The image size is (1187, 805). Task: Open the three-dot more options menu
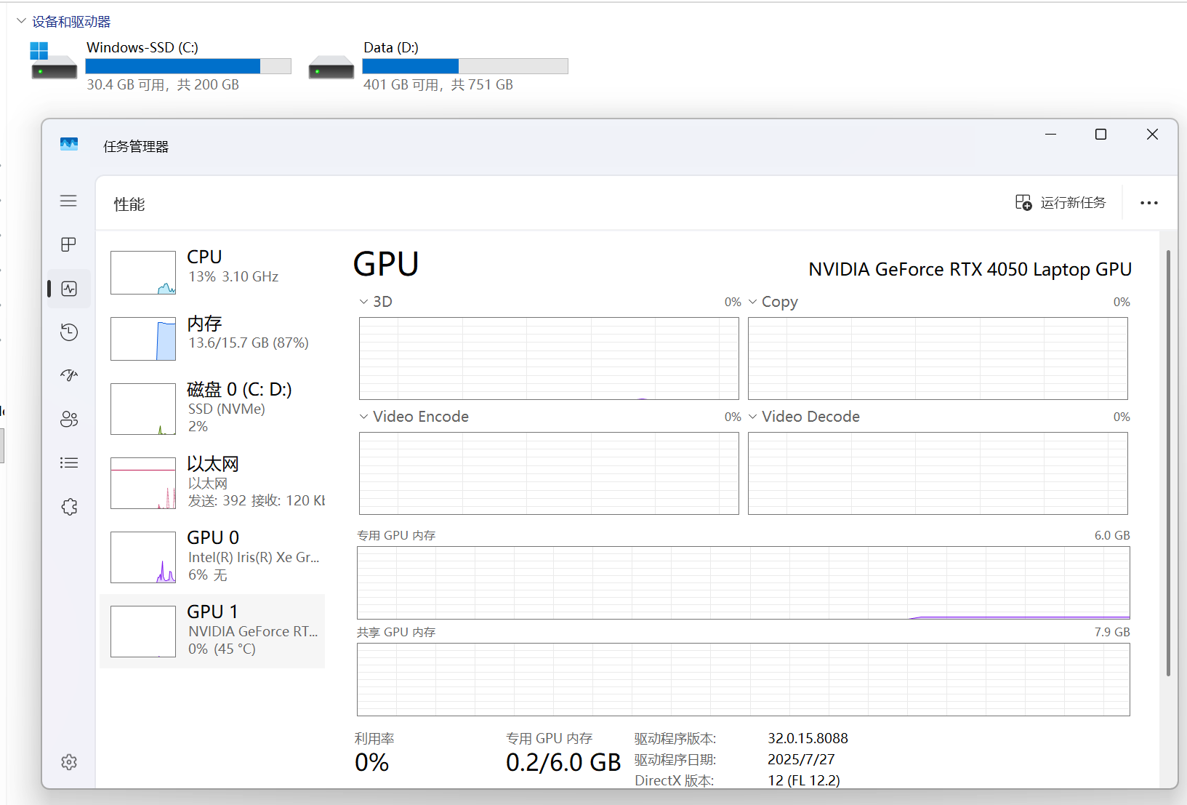(1149, 203)
